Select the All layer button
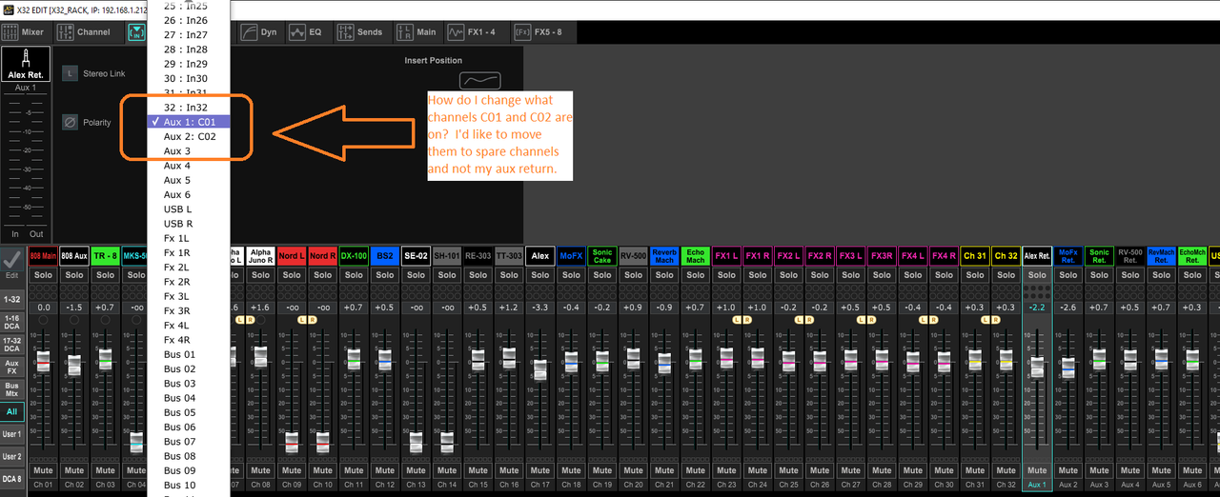This screenshot has height=497, width=1220. [12, 411]
